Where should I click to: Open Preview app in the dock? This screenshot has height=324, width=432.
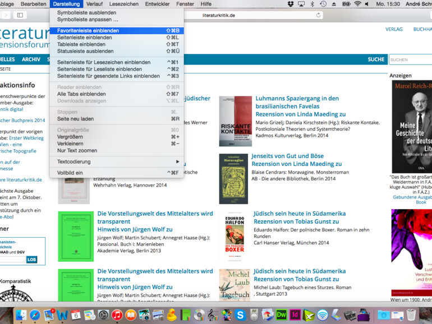(158, 315)
